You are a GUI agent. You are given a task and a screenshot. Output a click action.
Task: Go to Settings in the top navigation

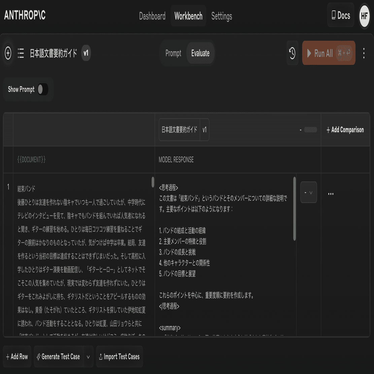[222, 16]
